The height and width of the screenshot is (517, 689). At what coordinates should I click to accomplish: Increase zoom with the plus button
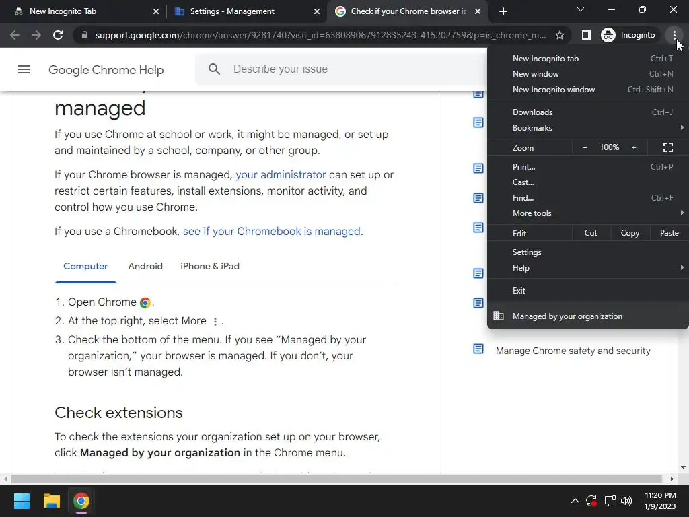pyautogui.click(x=634, y=147)
